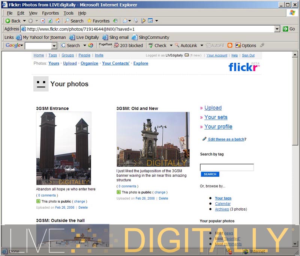Open the Your sets link
300x256 pixels.
216,117
